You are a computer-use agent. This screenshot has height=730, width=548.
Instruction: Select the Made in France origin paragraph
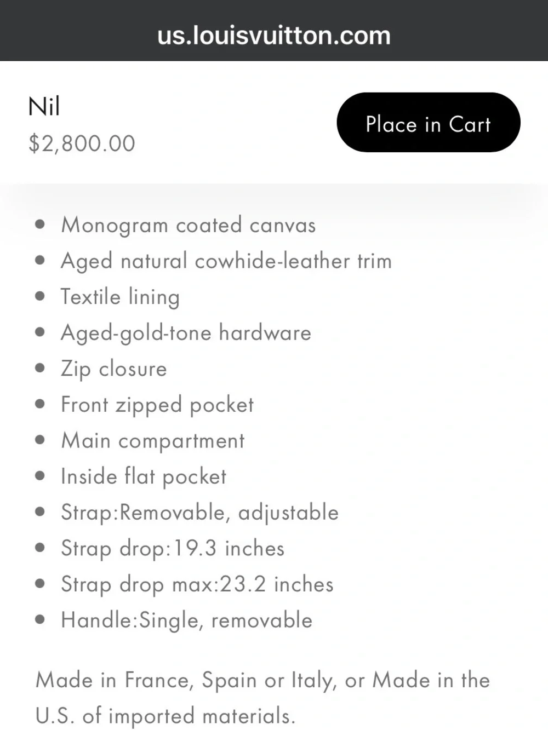262,698
